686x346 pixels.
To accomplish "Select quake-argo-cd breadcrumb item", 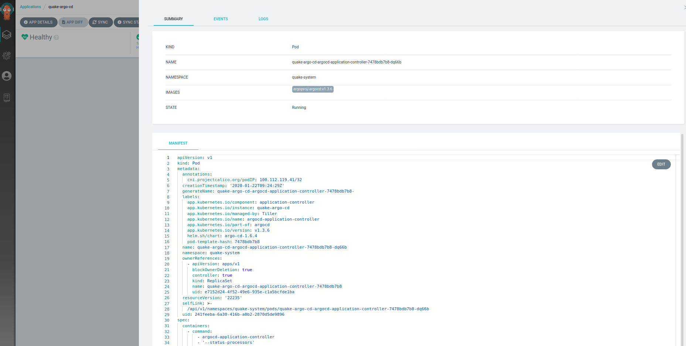I will point(61,7).
